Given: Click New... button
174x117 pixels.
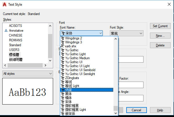Looking at the screenshot, I should pos(160,36).
